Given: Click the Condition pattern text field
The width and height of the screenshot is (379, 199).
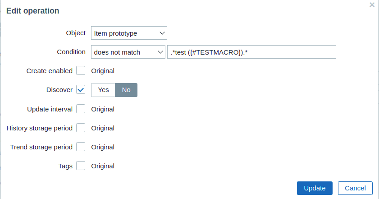Looking at the screenshot, I should click(x=251, y=52).
